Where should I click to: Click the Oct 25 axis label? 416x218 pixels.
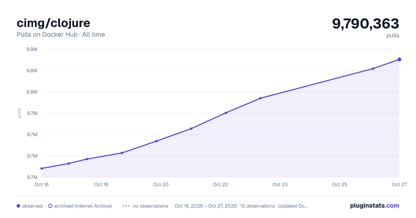point(340,184)
